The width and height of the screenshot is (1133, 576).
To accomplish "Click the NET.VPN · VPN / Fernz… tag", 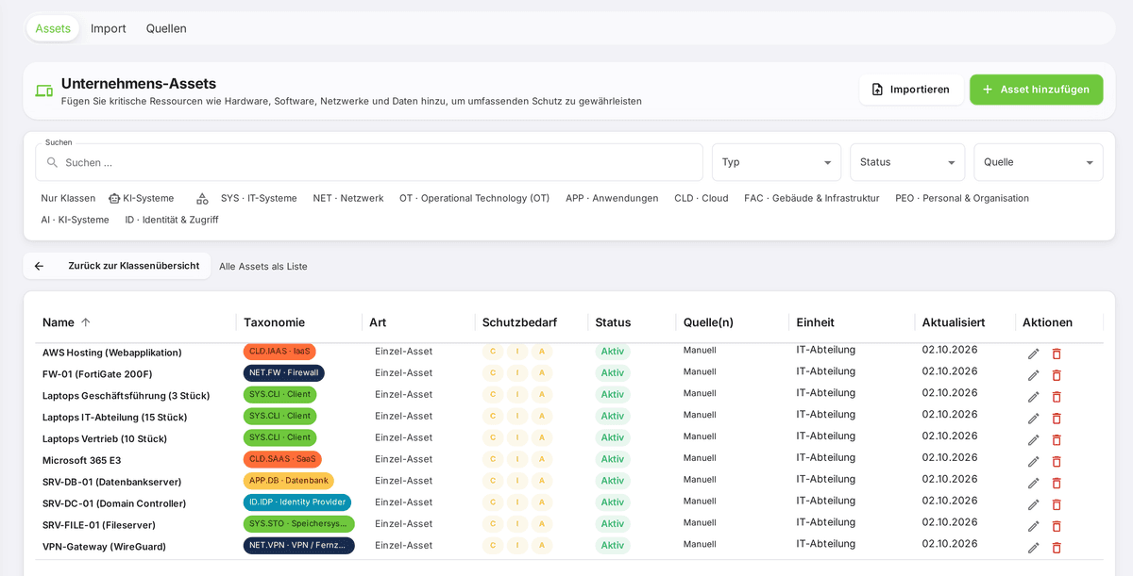I will pos(299,546).
